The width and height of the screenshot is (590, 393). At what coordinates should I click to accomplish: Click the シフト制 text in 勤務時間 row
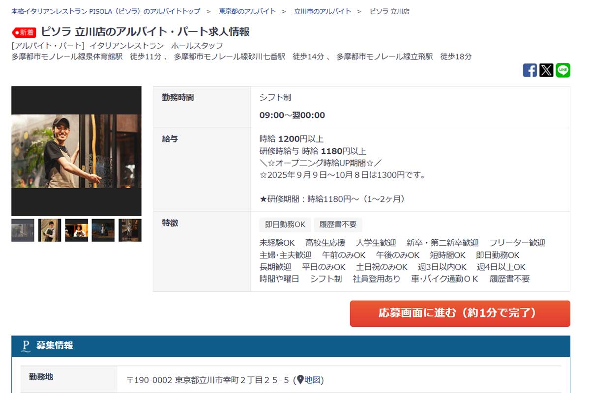275,97
